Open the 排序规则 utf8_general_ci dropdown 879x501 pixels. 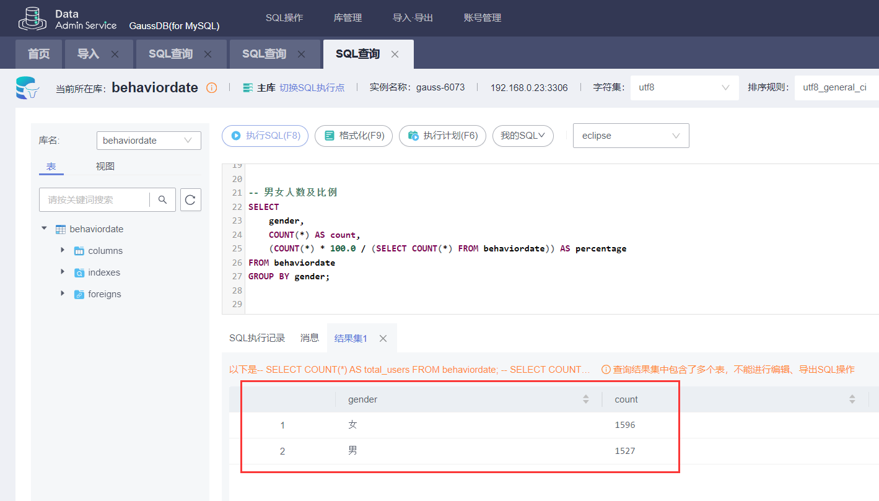(837, 88)
